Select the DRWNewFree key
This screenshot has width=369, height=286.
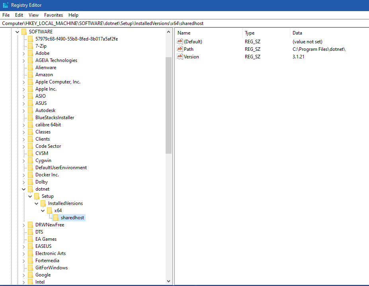tap(50, 225)
